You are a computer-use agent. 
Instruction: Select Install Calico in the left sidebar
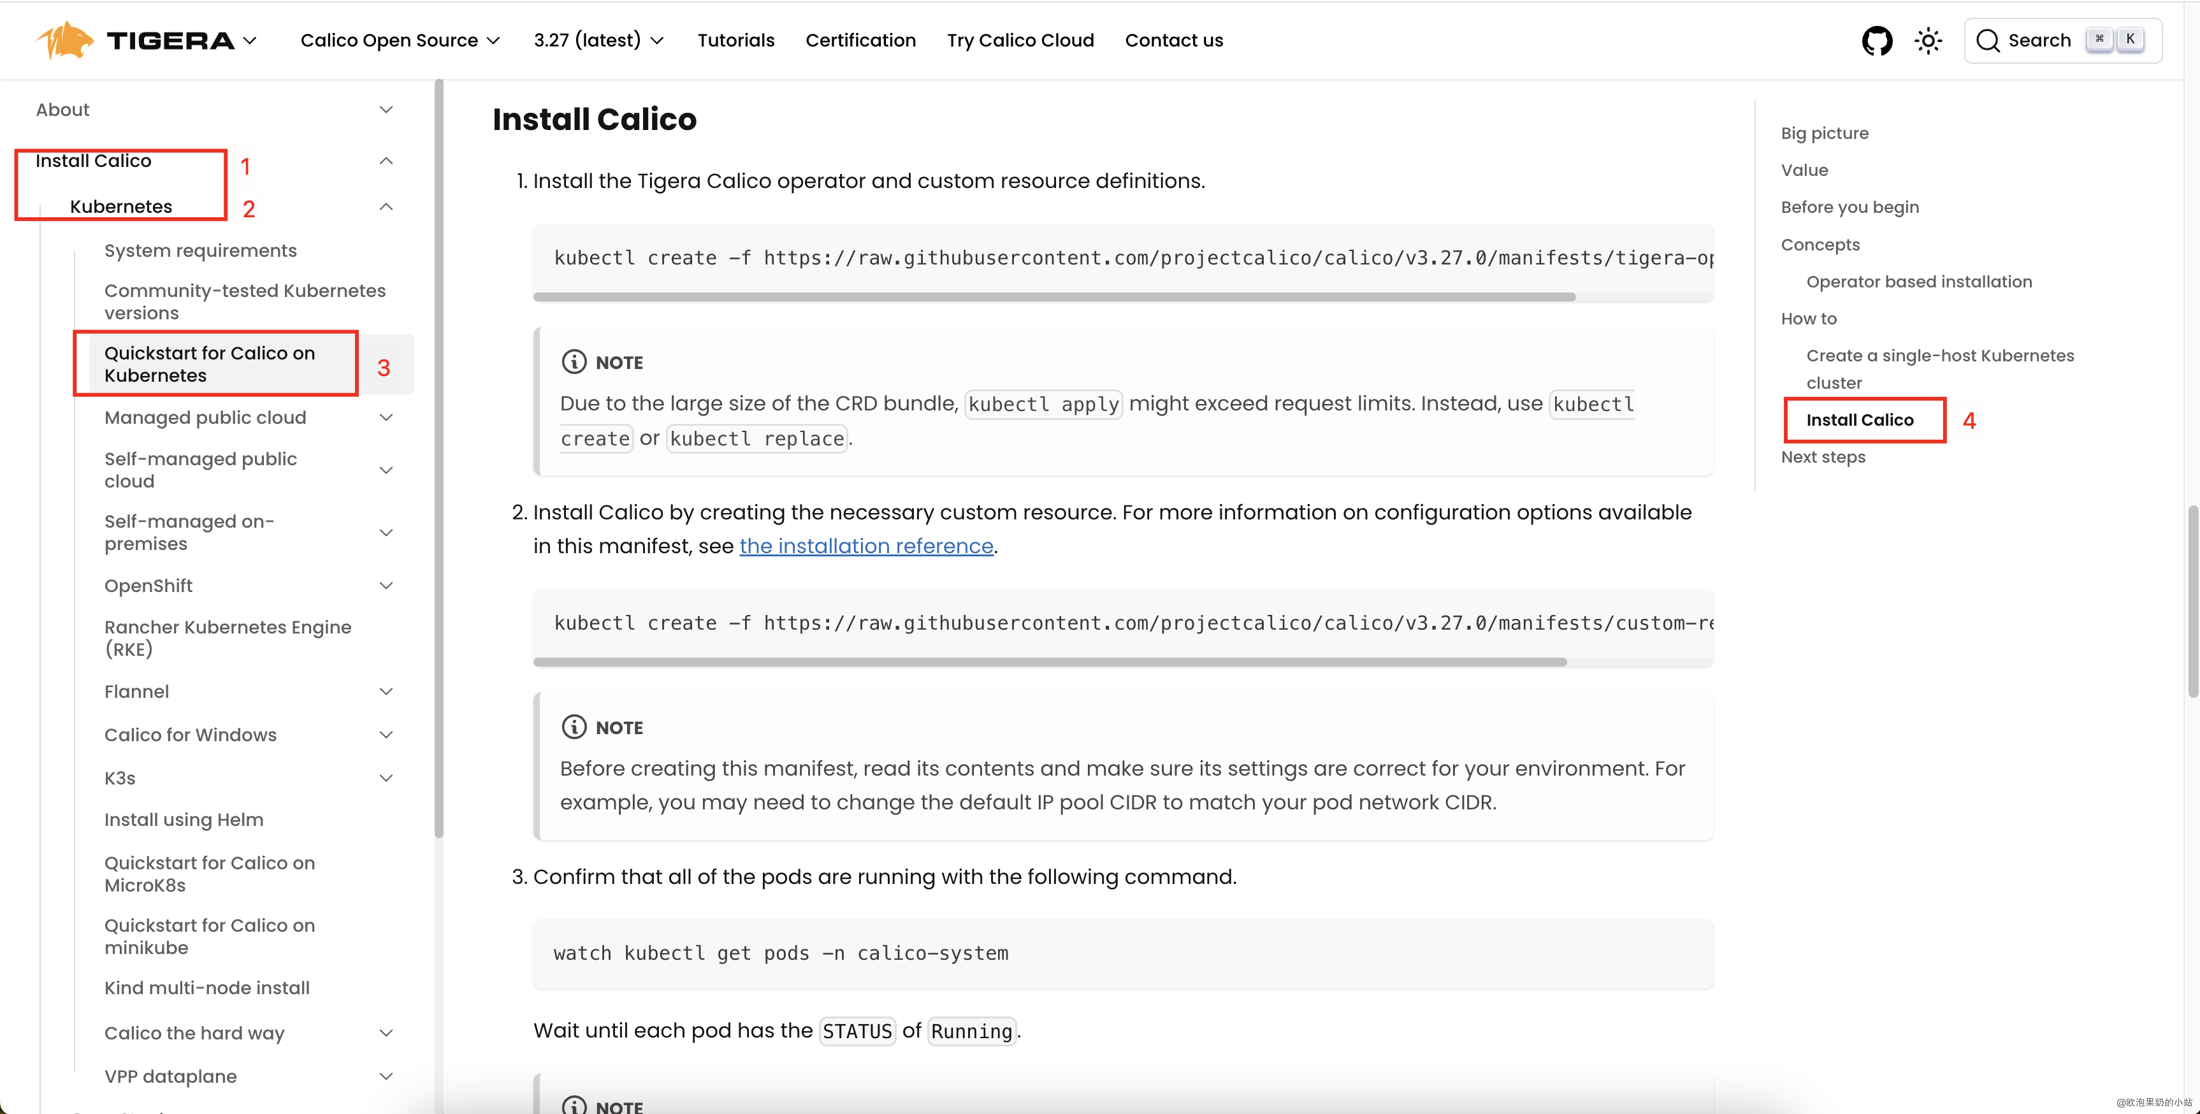(93, 161)
